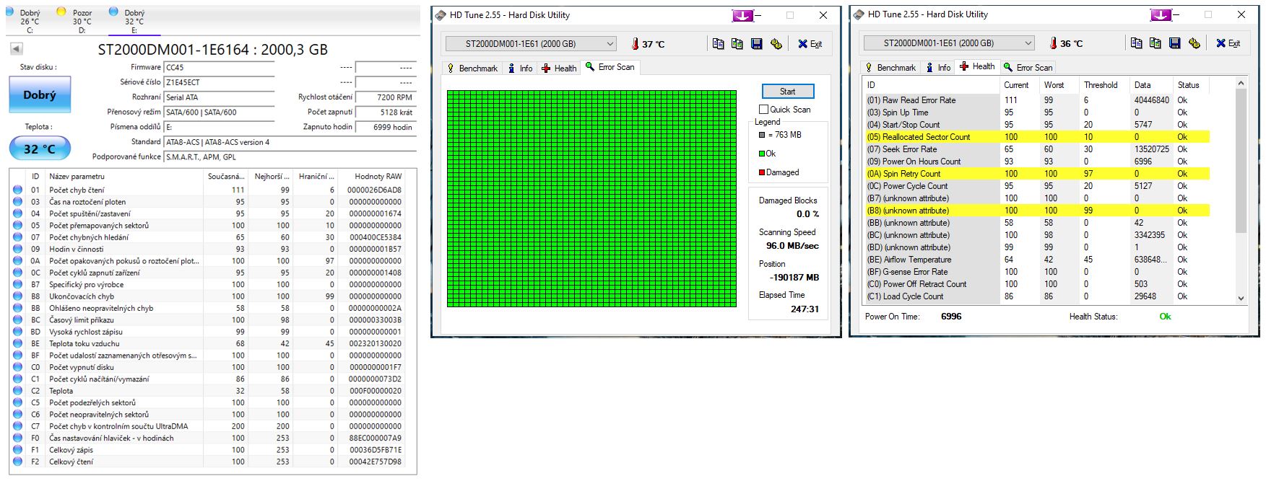Open options icon in HD Tune Health window

tap(1194, 43)
